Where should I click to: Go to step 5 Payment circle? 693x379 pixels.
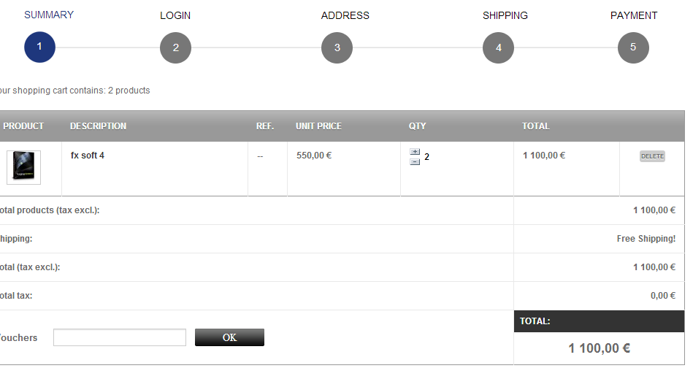pyautogui.click(x=633, y=48)
